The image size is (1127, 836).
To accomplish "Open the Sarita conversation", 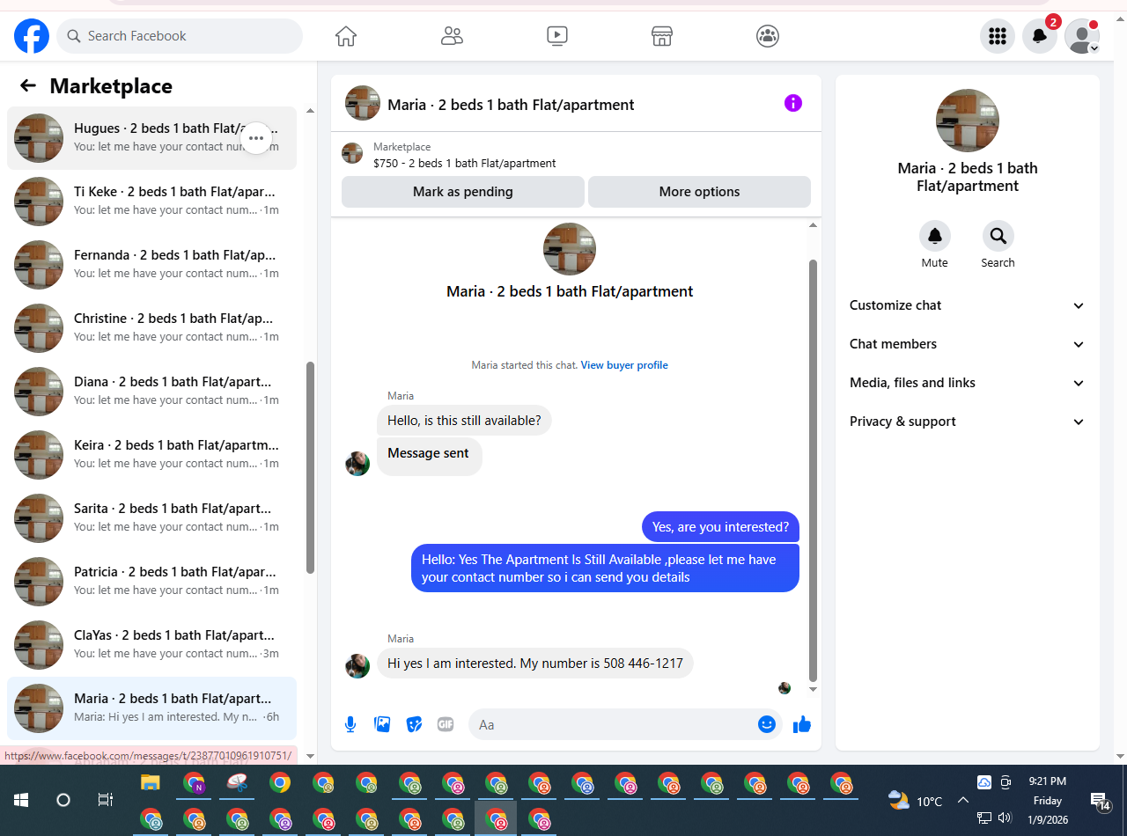I will (x=151, y=518).
